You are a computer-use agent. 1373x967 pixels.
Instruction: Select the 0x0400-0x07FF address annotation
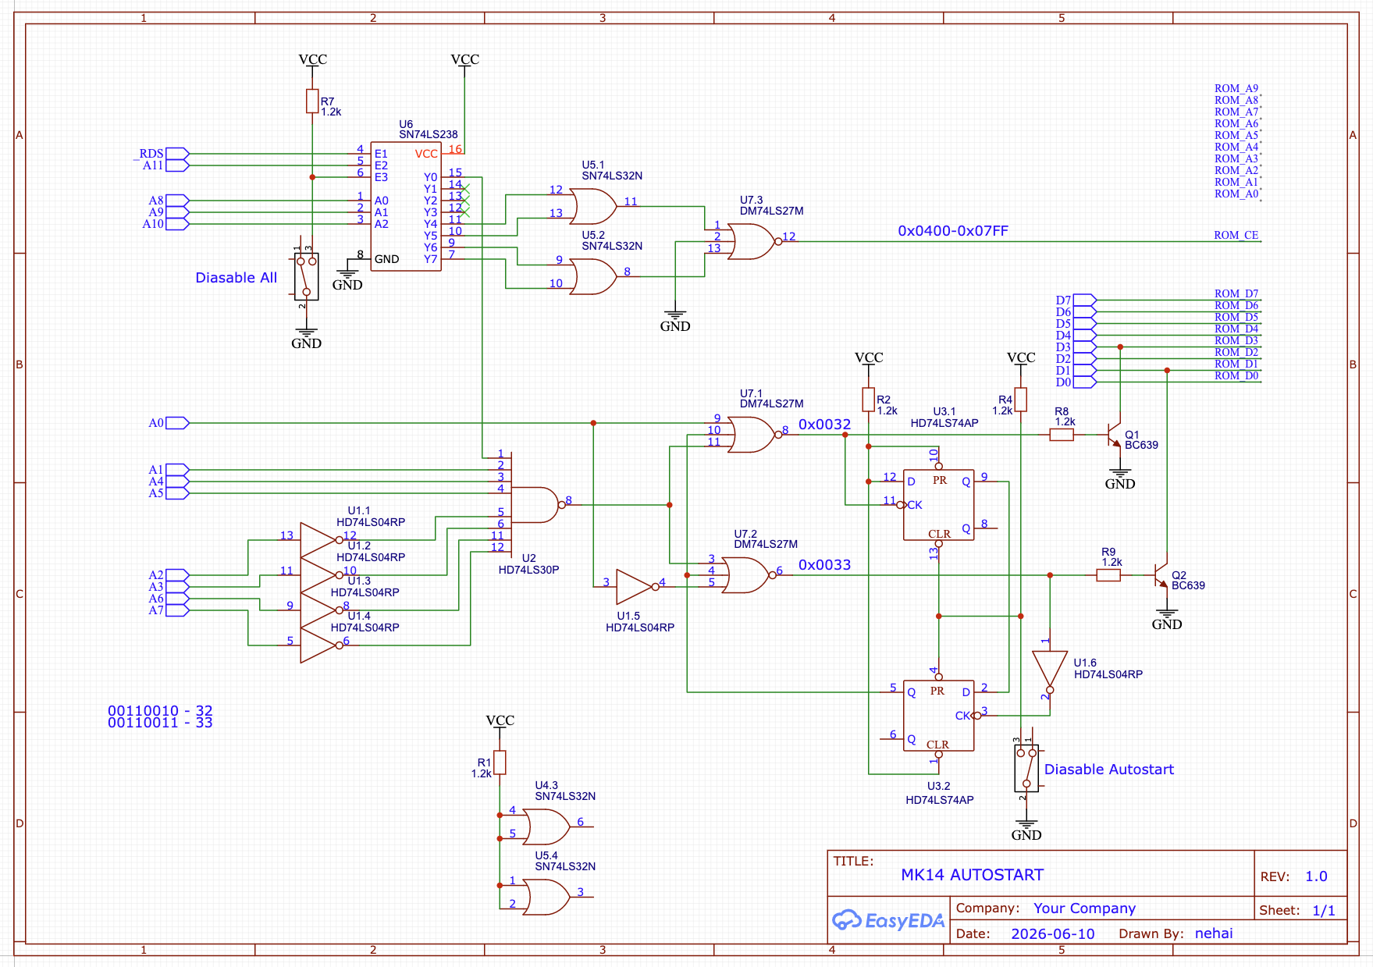point(953,231)
